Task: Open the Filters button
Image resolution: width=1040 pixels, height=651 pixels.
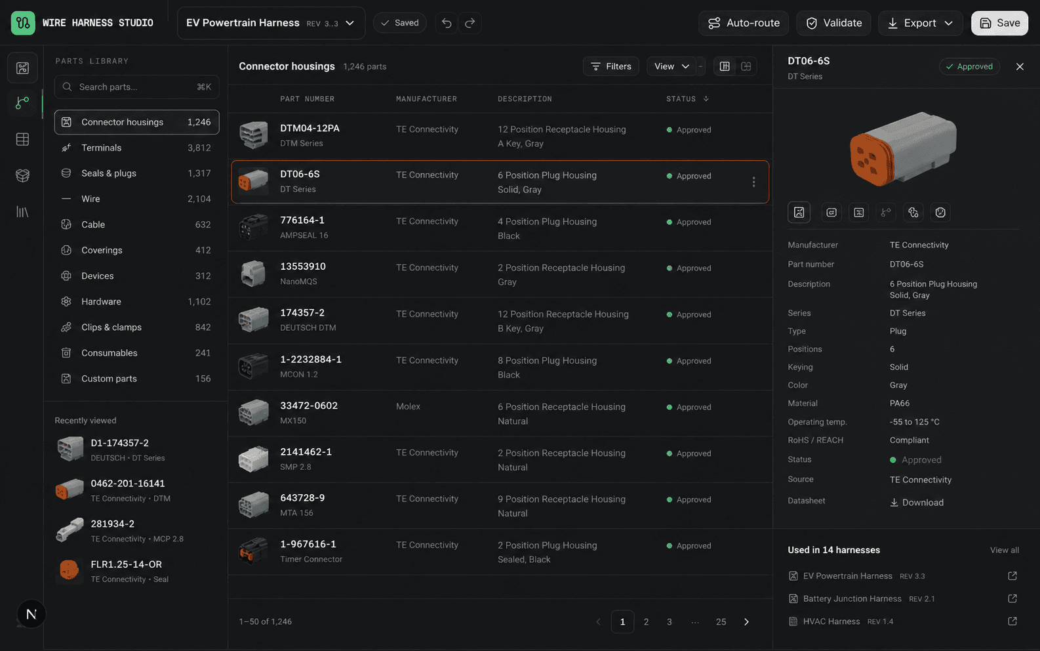Action: tap(610, 66)
